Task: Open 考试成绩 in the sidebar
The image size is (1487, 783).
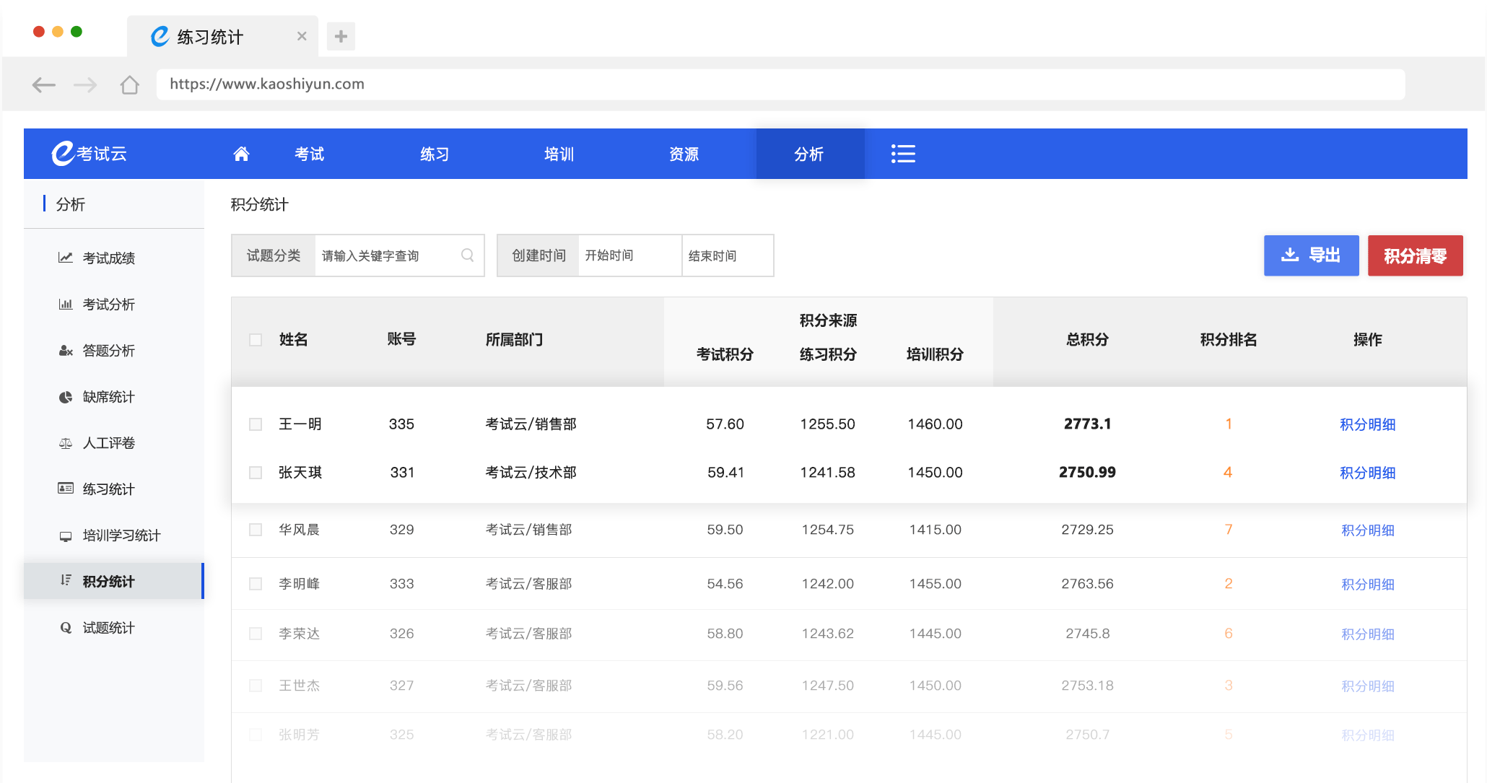Action: [108, 258]
